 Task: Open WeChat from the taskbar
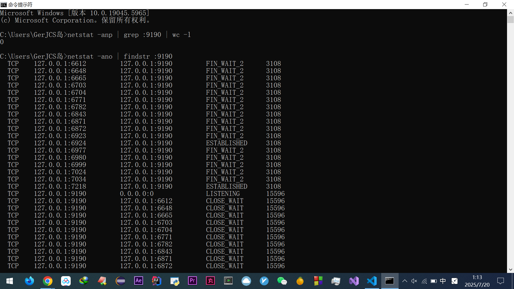pyautogui.click(x=282, y=281)
